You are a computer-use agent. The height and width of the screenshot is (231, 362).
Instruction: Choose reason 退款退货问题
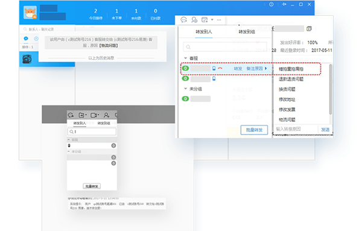click(x=291, y=79)
